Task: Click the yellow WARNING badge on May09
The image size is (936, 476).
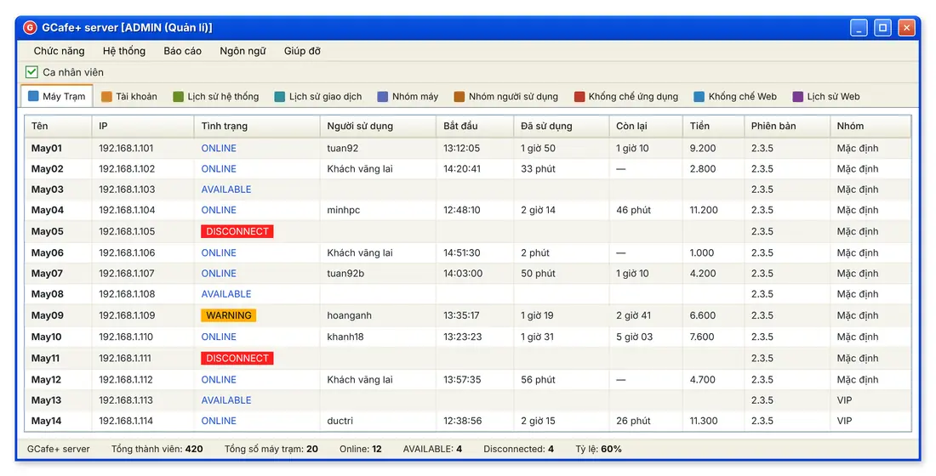Action: tap(229, 315)
